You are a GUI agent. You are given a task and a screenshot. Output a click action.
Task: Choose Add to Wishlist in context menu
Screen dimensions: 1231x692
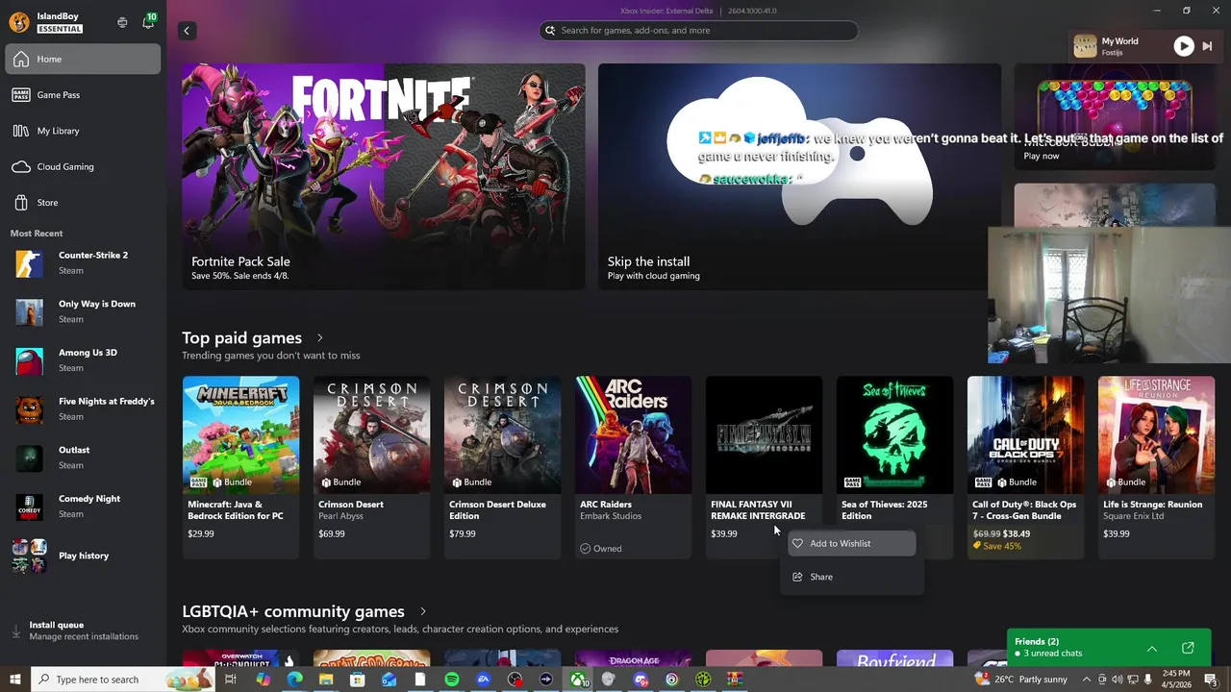[x=851, y=544]
